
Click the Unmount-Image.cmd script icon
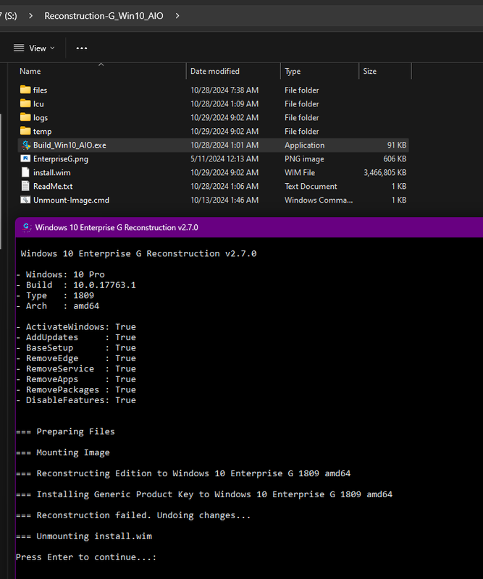pos(25,200)
